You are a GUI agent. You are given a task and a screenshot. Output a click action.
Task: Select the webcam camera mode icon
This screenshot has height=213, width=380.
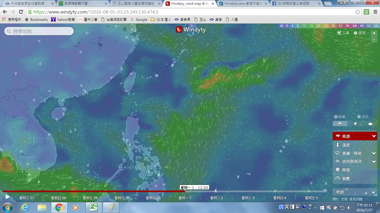[370, 124]
